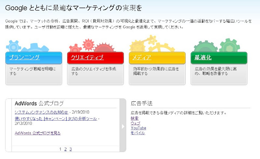Open the プランニング blue tab
Image resolution: width=260 pixels, height=159 pixels.
(24, 58)
